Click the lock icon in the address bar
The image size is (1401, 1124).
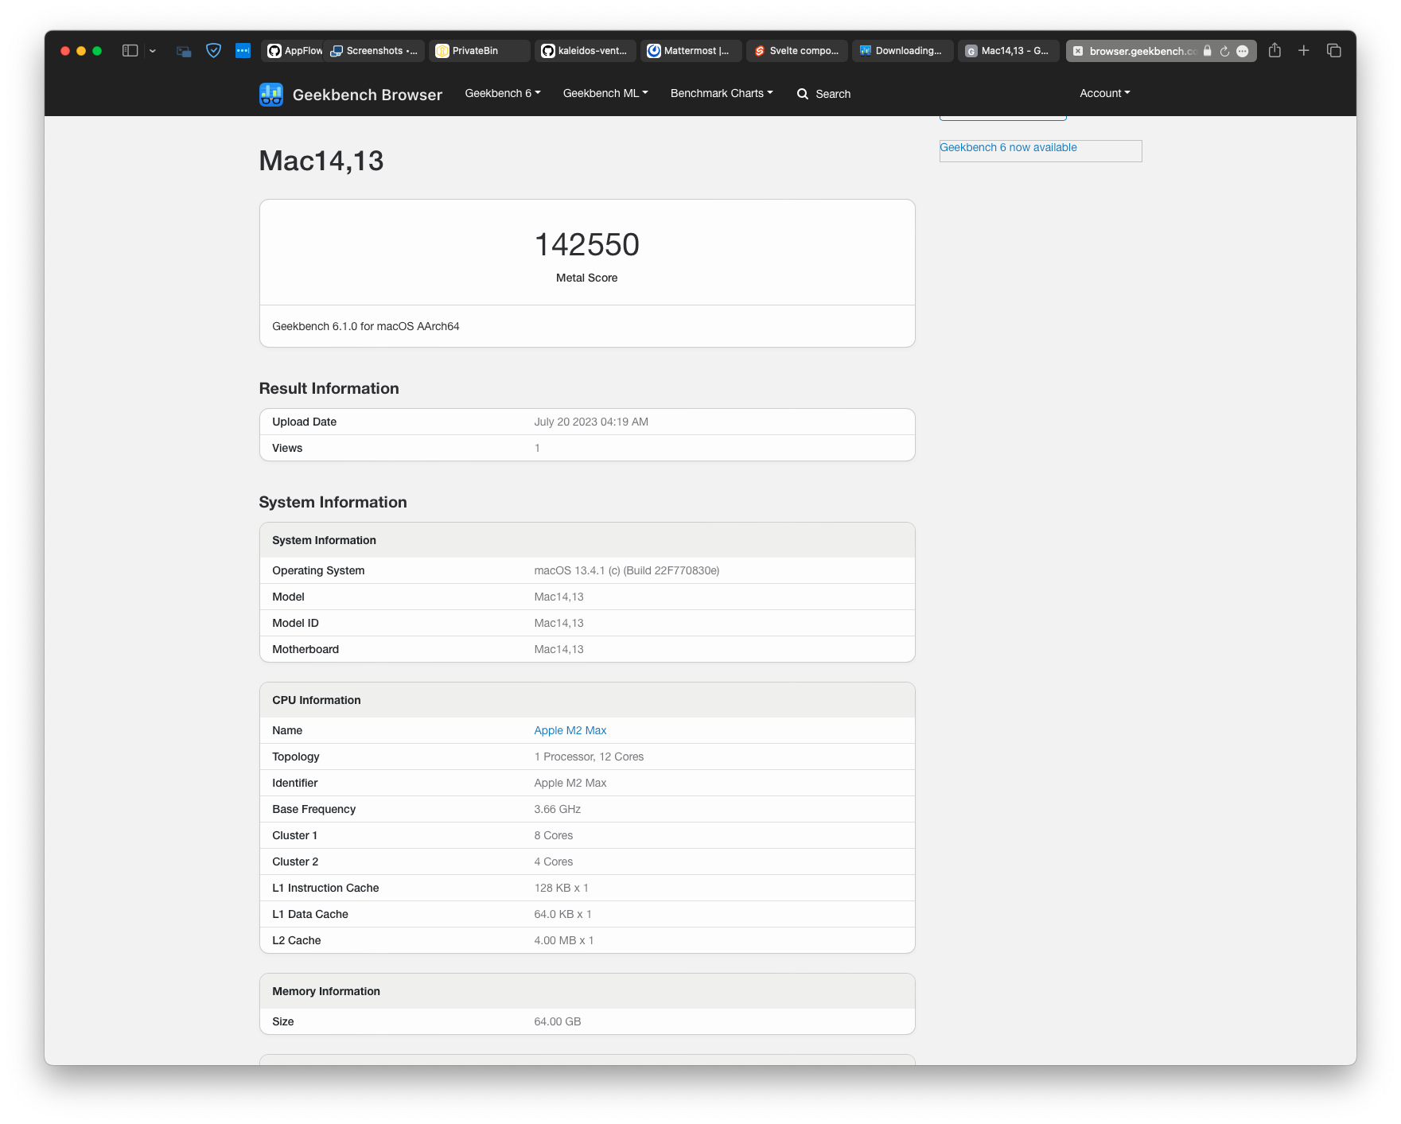point(1207,51)
